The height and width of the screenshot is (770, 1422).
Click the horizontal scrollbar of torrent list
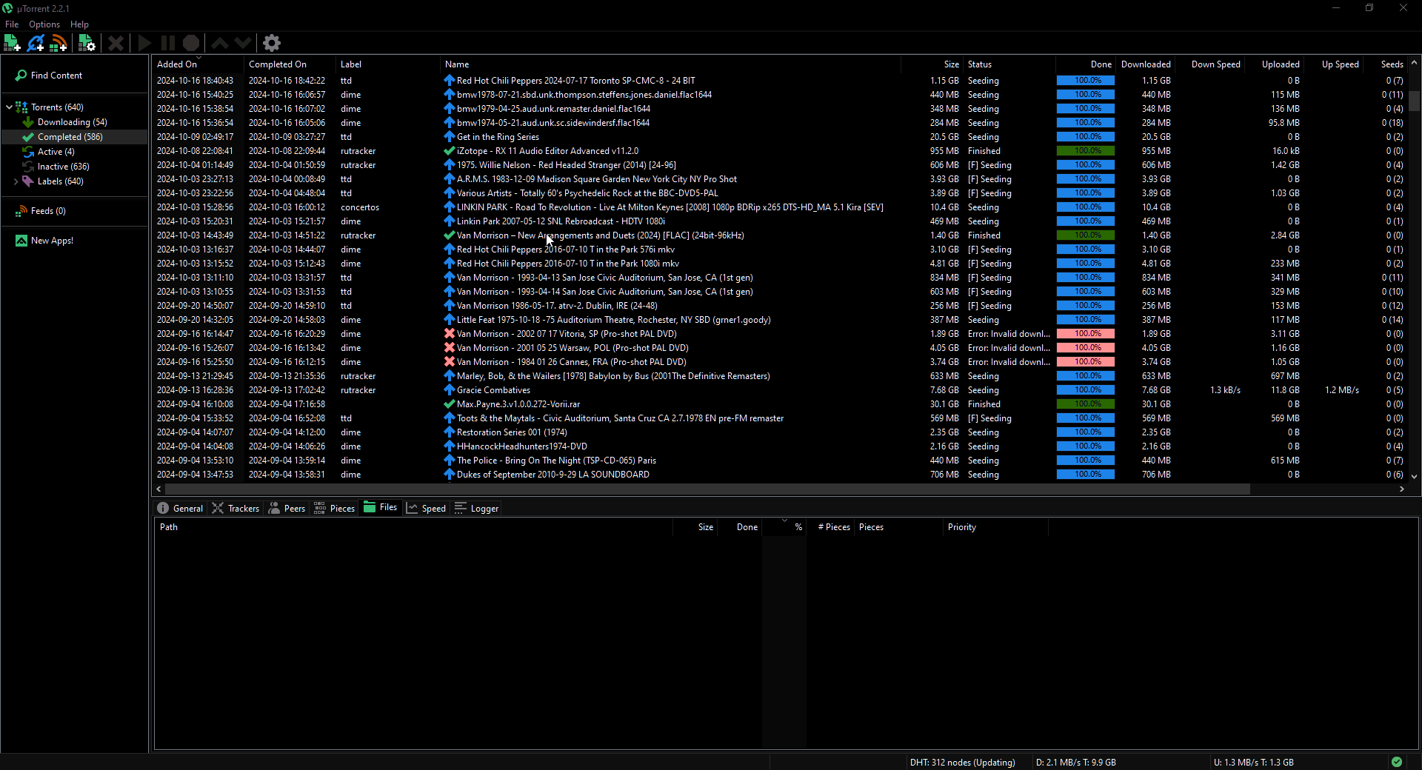[x=707, y=489]
